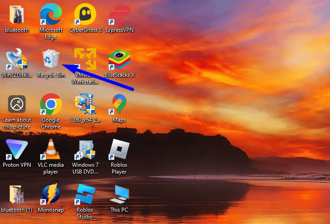
Task: Select the CyberGhost 8 icon
Action: 85,15
